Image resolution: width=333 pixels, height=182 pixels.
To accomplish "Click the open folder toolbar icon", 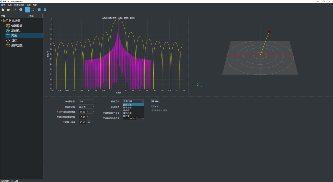I will (8, 10).
